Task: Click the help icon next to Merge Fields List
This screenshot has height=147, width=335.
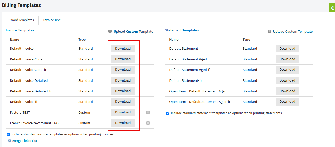Action: tap(10, 141)
